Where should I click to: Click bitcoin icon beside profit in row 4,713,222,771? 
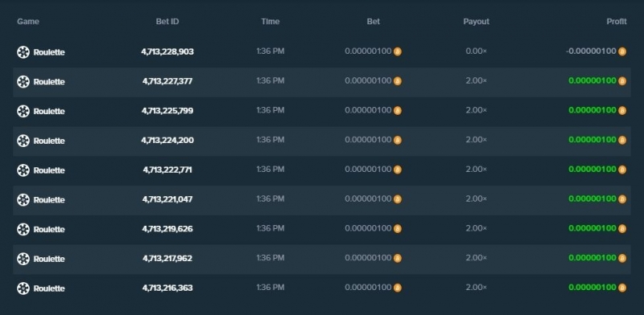click(622, 170)
